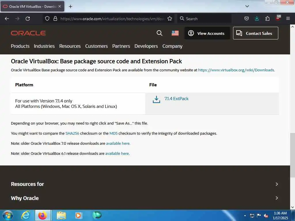Screen dimensions: 295x221
Task: Show hidden tray icons arrow
Action: click(x=245, y=216)
